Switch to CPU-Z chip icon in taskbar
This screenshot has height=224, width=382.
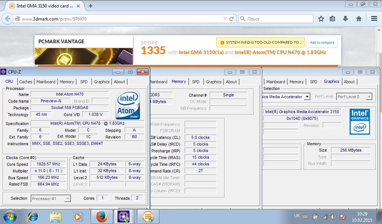tap(124, 217)
